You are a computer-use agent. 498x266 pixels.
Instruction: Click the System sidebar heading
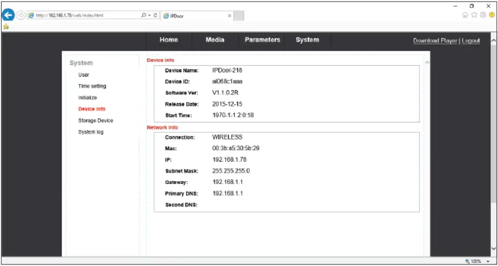[81, 63]
